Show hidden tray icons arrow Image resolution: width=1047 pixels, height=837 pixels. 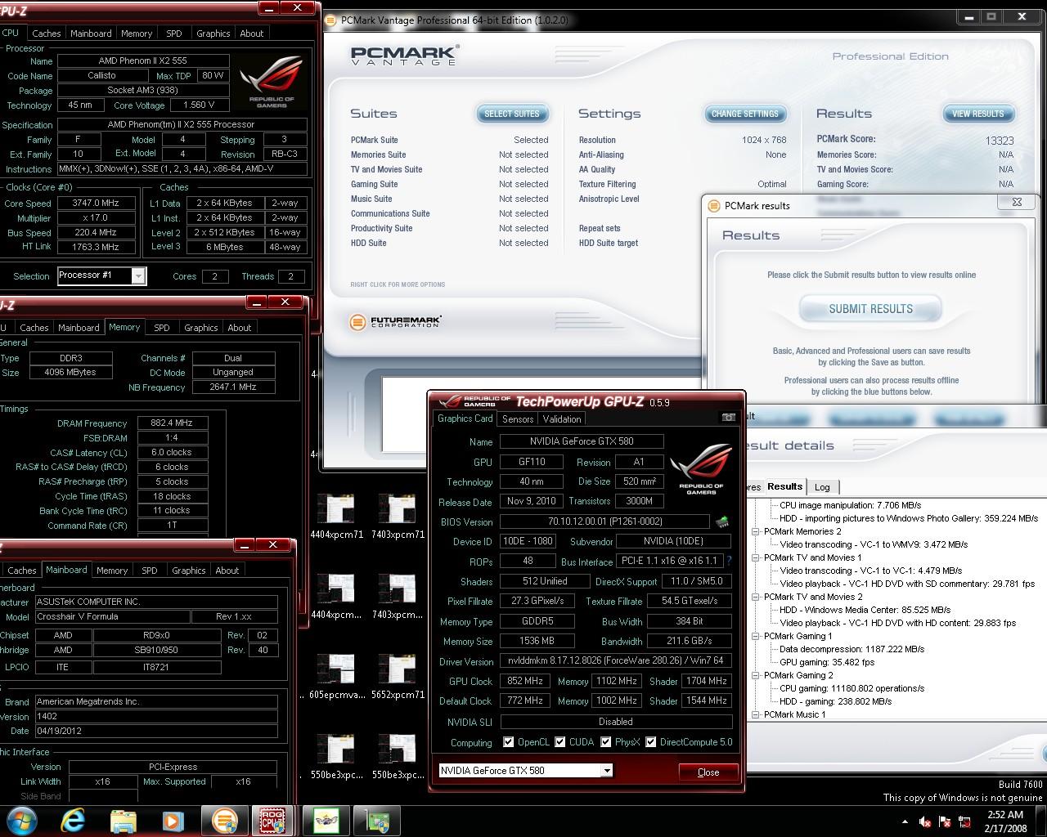(905, 821)
